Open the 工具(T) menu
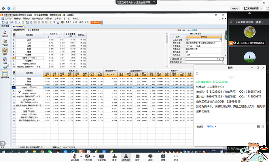The height and width of the screenshot is (162, 269). point(58,19)
